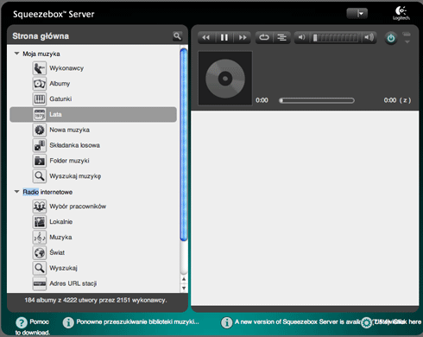Screen dimensions: 423x337
Task: Click the new version info icon
Action: click(x=227, y=322)
